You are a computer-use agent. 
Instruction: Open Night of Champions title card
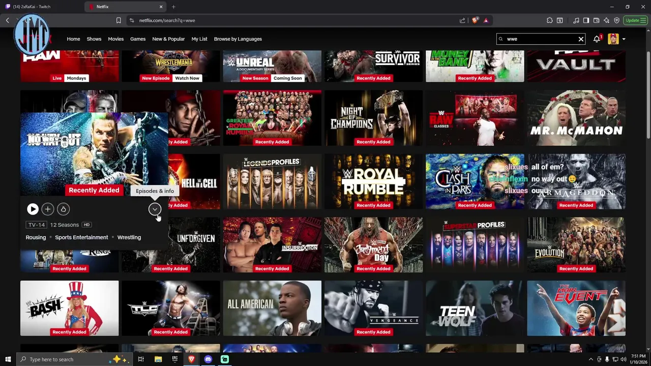pyautogui.click(x=373, y=118)
